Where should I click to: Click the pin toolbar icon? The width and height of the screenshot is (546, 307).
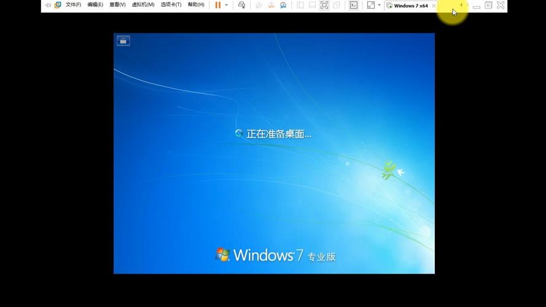pyautogui.click(x=48, y=5)
